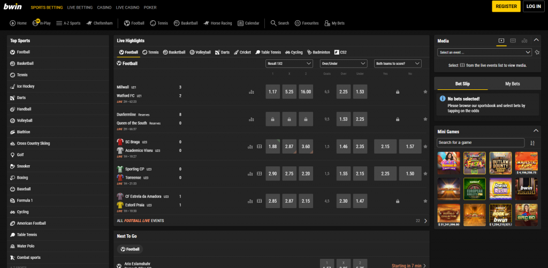This screenshot has width=548, height=268.
Task: Pin the Media panel
Action: point(537,52)
